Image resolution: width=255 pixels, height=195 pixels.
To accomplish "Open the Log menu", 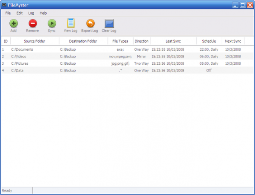I will 31,13.
